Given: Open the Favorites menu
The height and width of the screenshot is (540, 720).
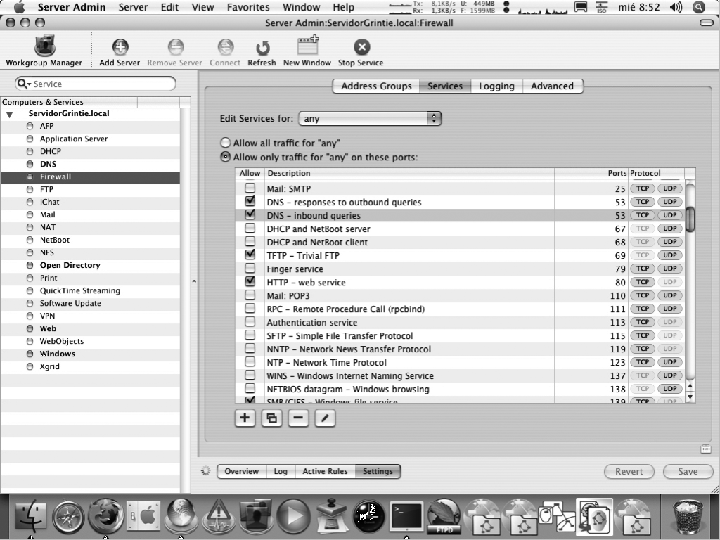Looking at the screenshot, I should click(247, 7).
